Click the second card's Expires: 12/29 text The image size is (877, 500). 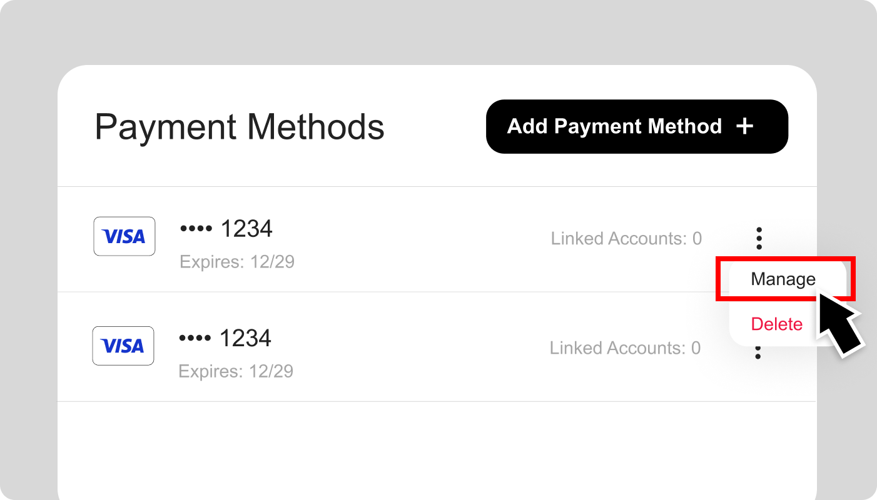click(x=236, y=371)
